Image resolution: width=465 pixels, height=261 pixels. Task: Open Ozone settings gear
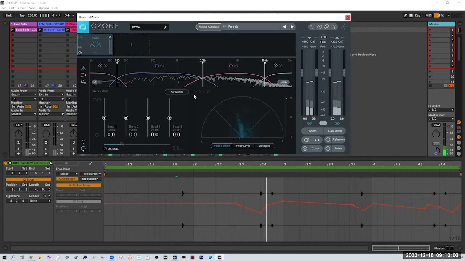pyautogui.click(x=327, y=27)
